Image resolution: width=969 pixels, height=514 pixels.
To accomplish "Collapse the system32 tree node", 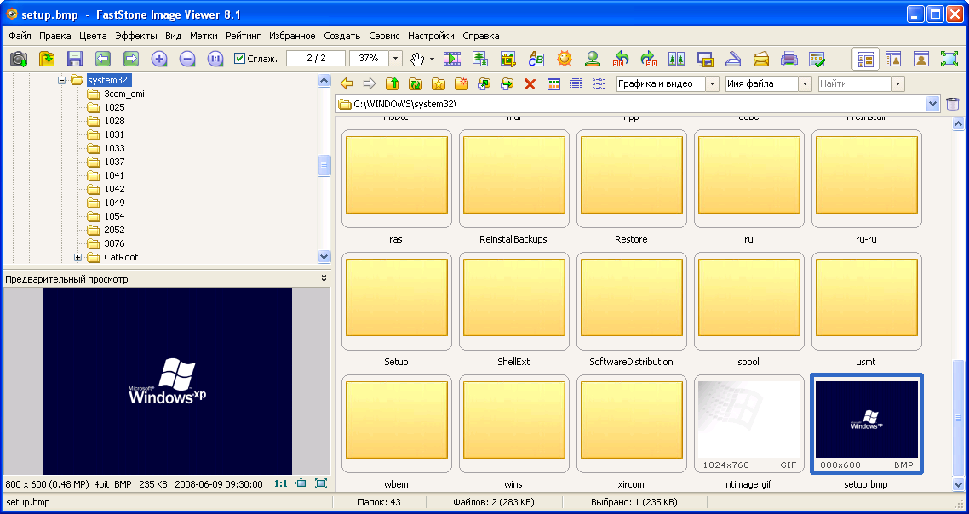I will [x=61, y=80].
